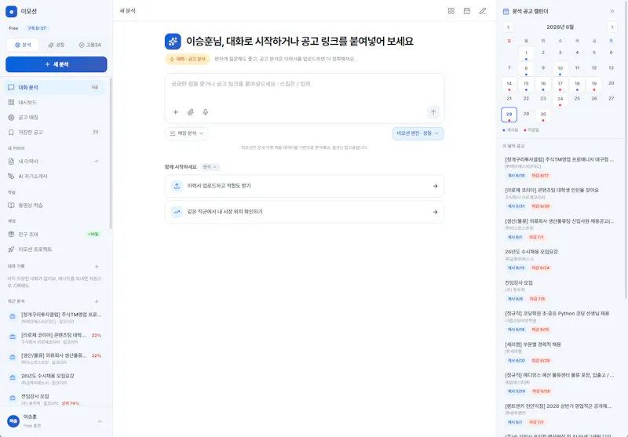Open listing [렌트엔카 천안지점] 2026 상반기 영업직군

tap(560, 413)
